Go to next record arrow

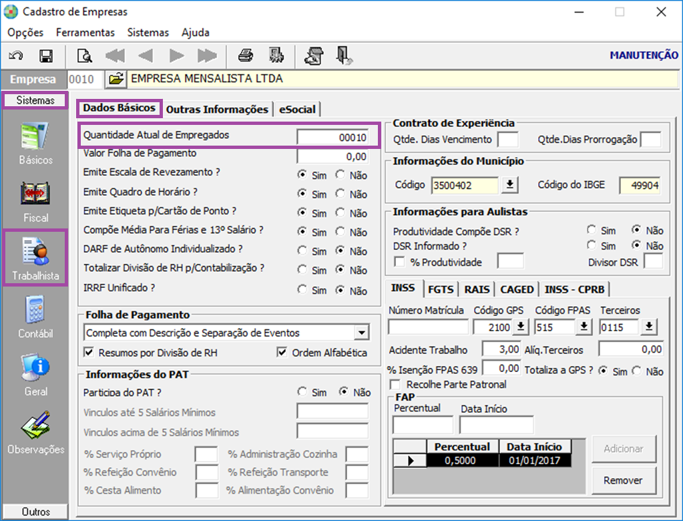click(176, 55)
